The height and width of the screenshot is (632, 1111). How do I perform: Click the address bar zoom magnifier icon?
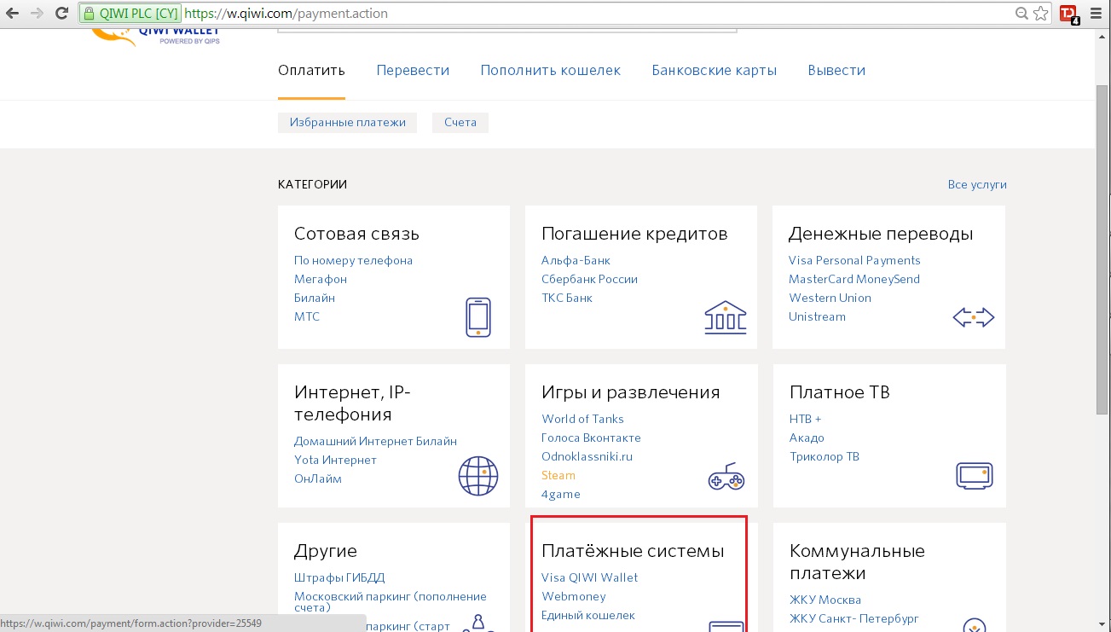(x=1021, y=14)
